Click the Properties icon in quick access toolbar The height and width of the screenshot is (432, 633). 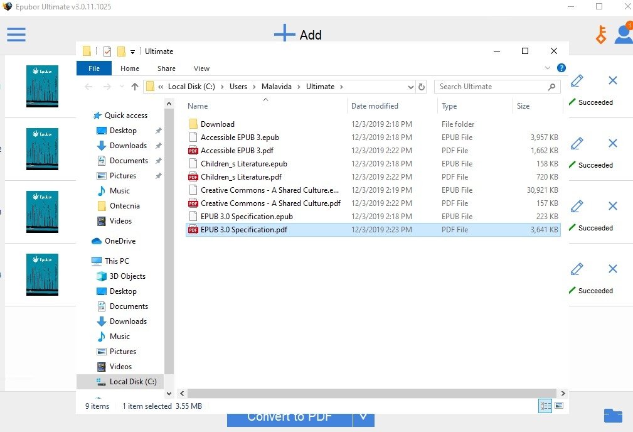tap(107, 51)
